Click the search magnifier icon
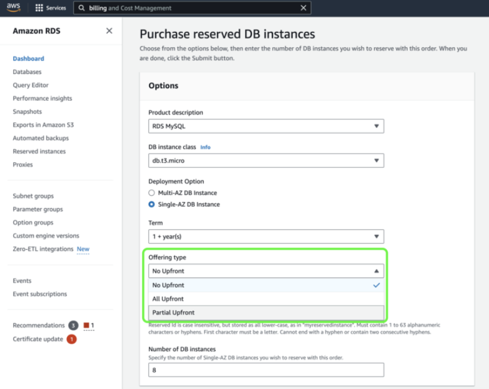 point(81,8)
